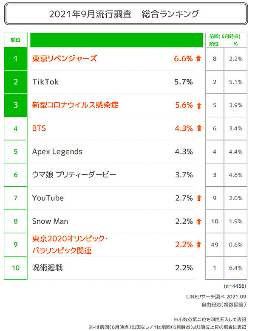
Task: Click the orange arrow next to 新型コロナウイルス感染症 5.6%
Action: click(198, 106)
